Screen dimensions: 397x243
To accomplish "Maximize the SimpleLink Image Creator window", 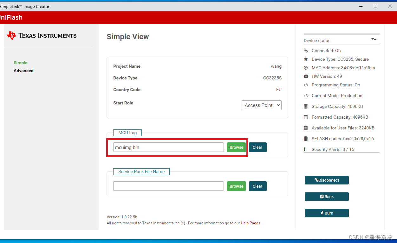I will click(x=375, y=6).
